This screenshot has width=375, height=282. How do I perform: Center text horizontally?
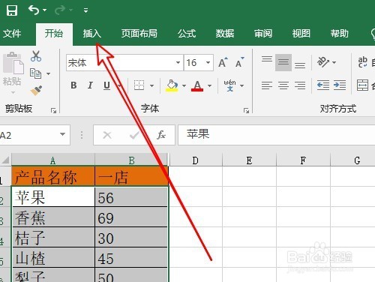point(283,85)
